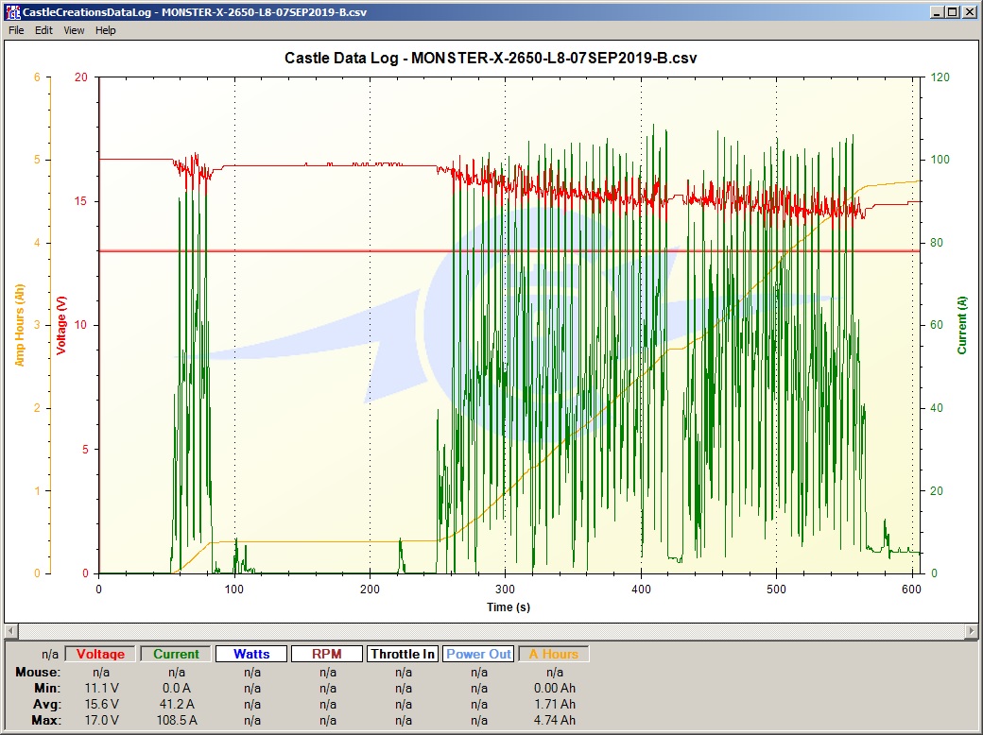Open the View menu
983x735 pixels.
74,30
